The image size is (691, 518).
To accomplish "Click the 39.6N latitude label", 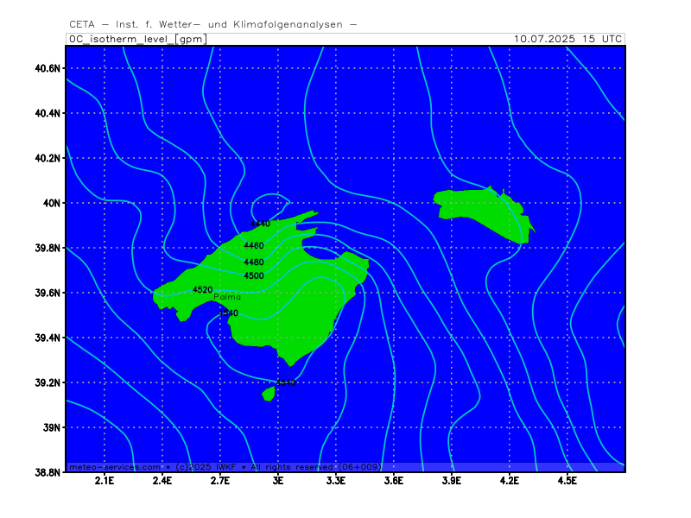I will coord(48,293).
